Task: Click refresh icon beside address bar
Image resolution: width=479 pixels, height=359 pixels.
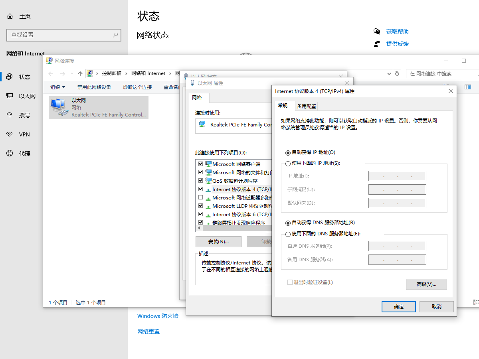Action: (x=397, y=73)
